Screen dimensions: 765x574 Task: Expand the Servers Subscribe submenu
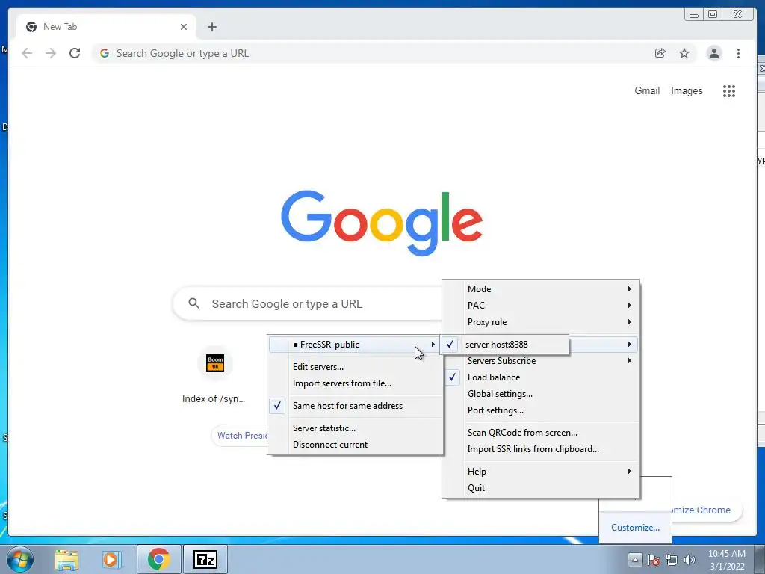coord(541,361)
